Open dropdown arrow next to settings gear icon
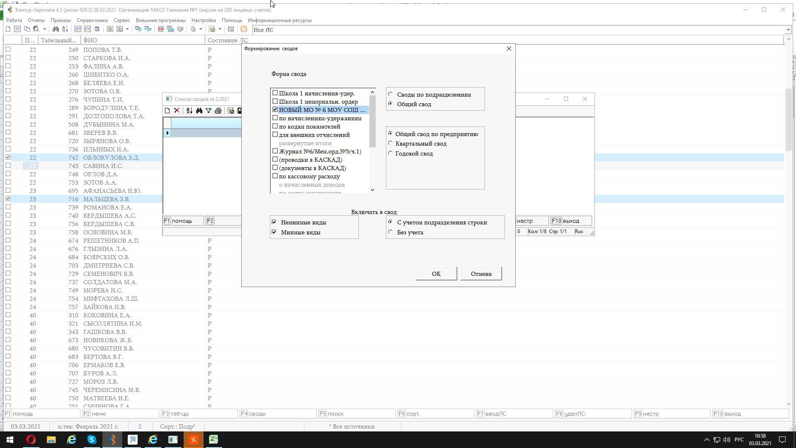 220,29
